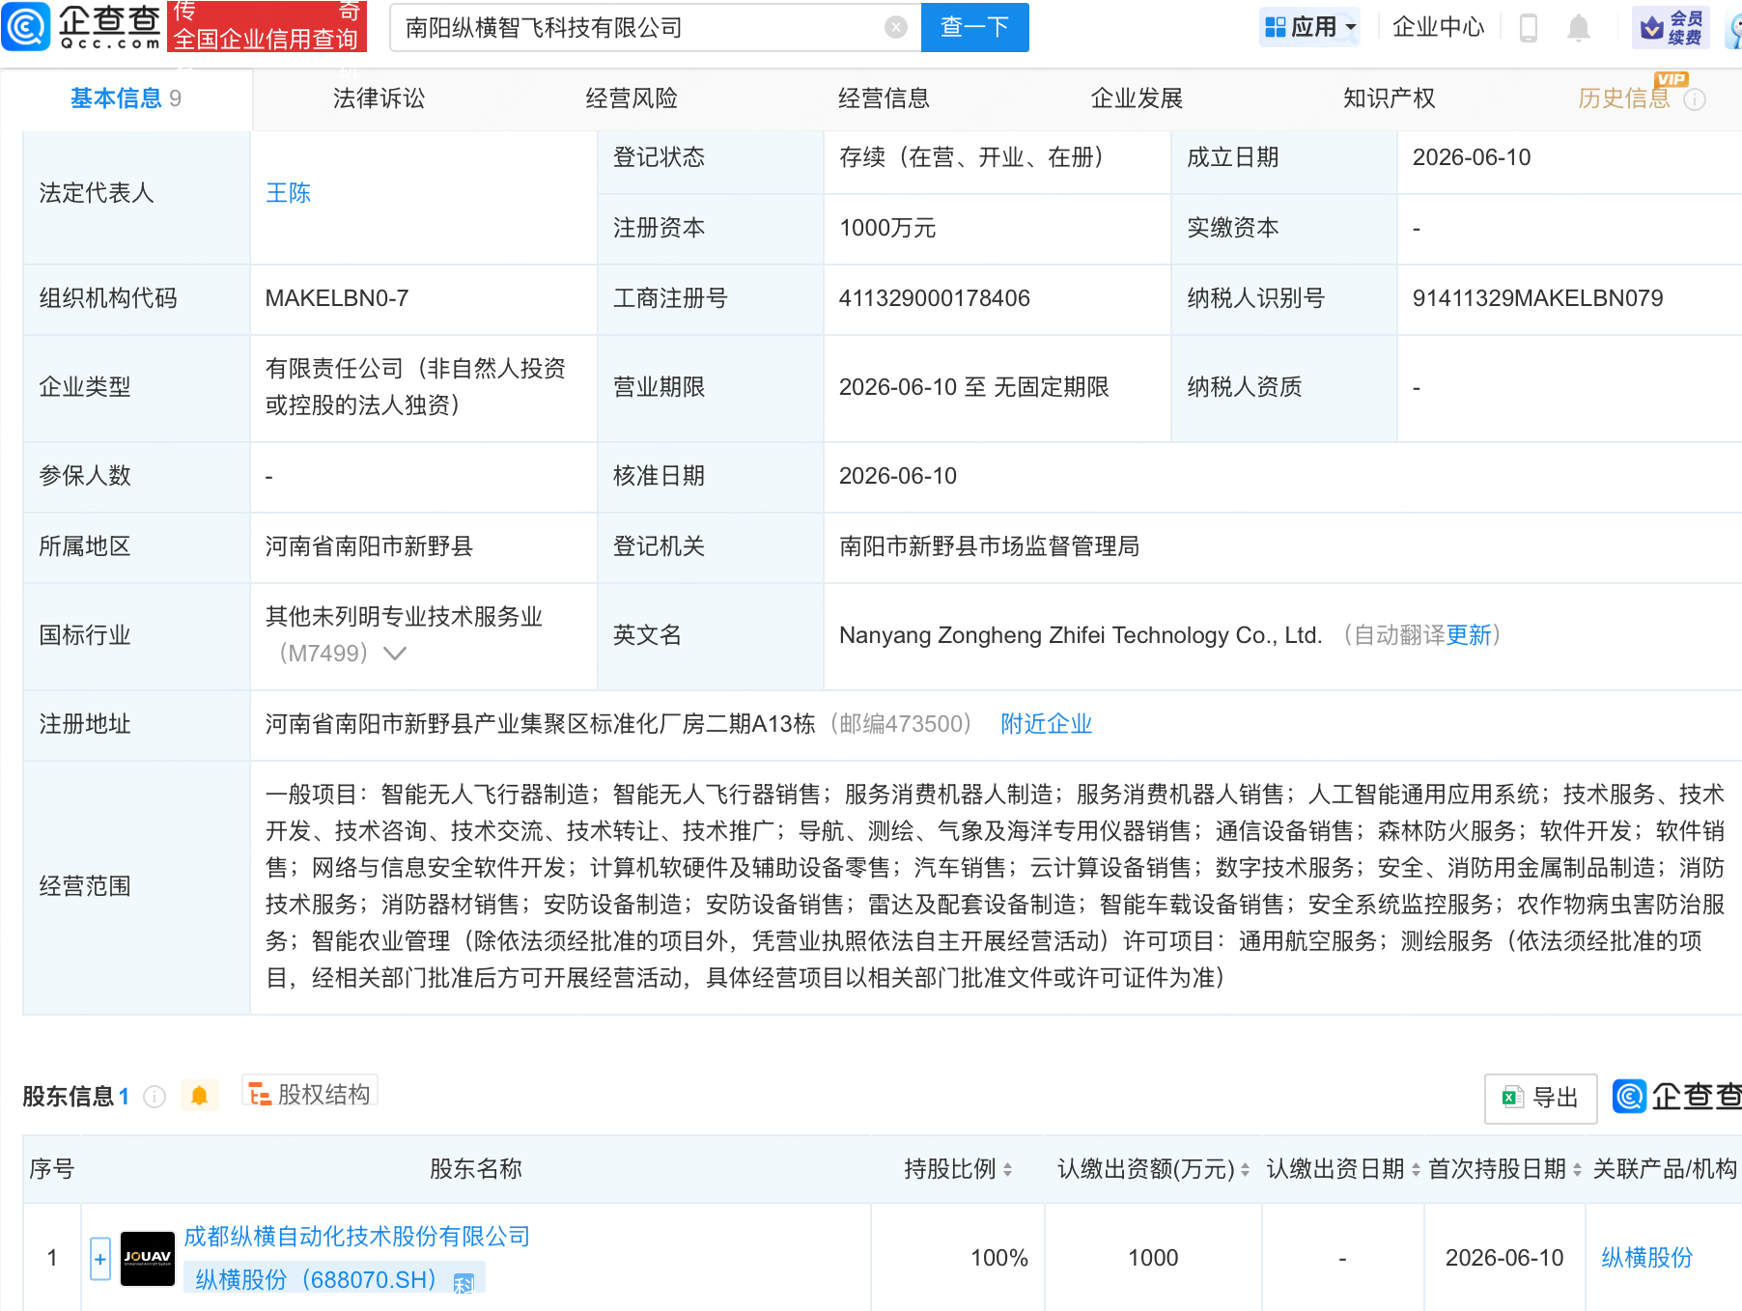Click registered capital 1000万元 value
Image resolution: width=1742 pixels, height=1311 pixels.
[x=887, y=228]
